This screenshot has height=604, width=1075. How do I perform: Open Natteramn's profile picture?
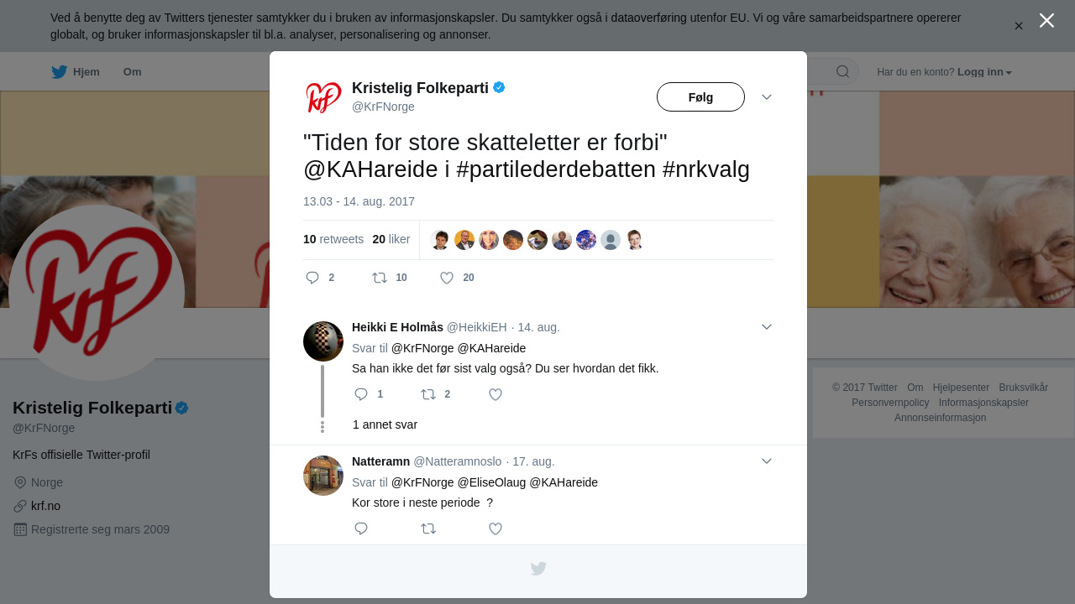(x=323, y=476)
